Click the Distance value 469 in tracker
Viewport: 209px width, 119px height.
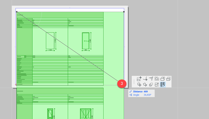146,92
